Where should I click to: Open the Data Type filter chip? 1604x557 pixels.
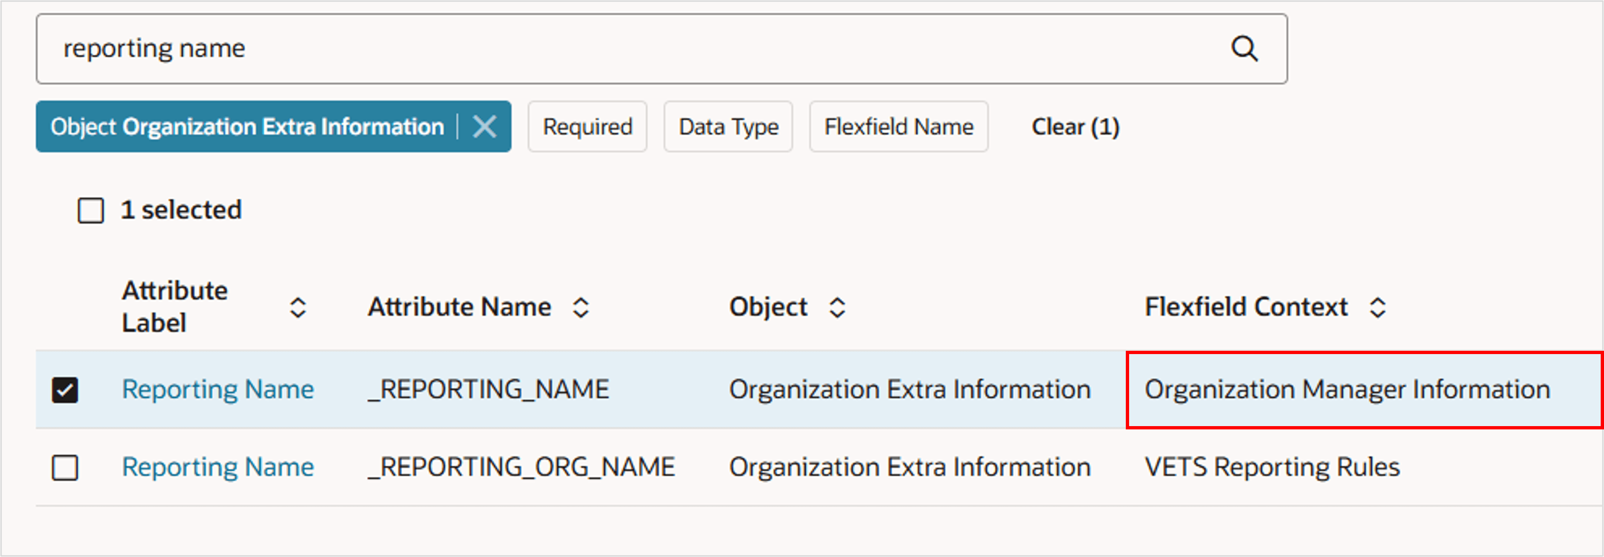728,127
